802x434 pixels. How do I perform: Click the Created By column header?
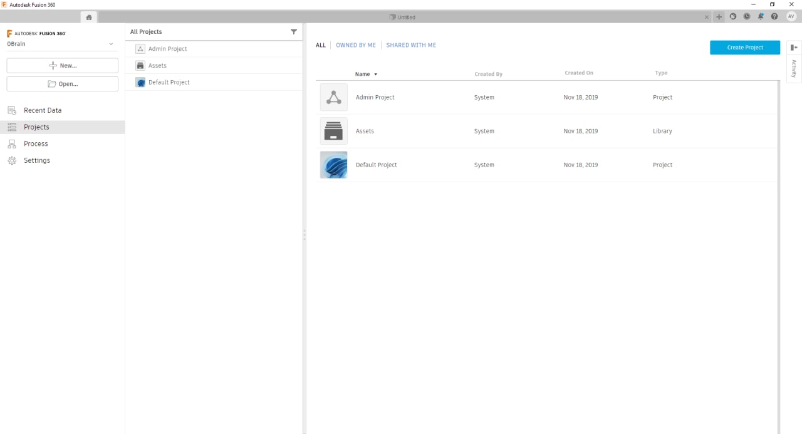tap(489, 74)
